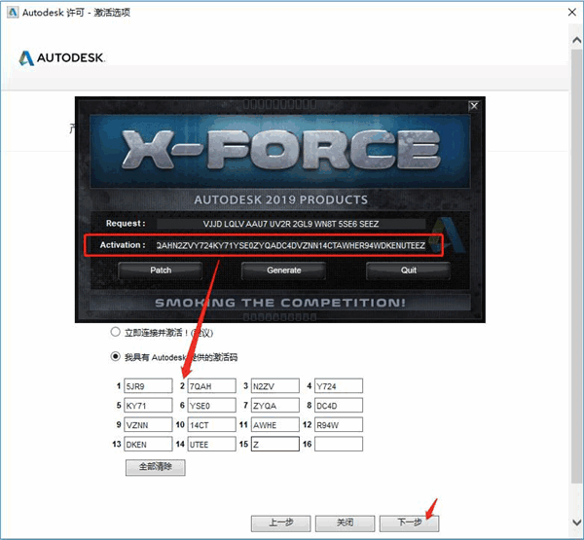
Task: Close the Autodesk license window
Action: tap(566, 12)
